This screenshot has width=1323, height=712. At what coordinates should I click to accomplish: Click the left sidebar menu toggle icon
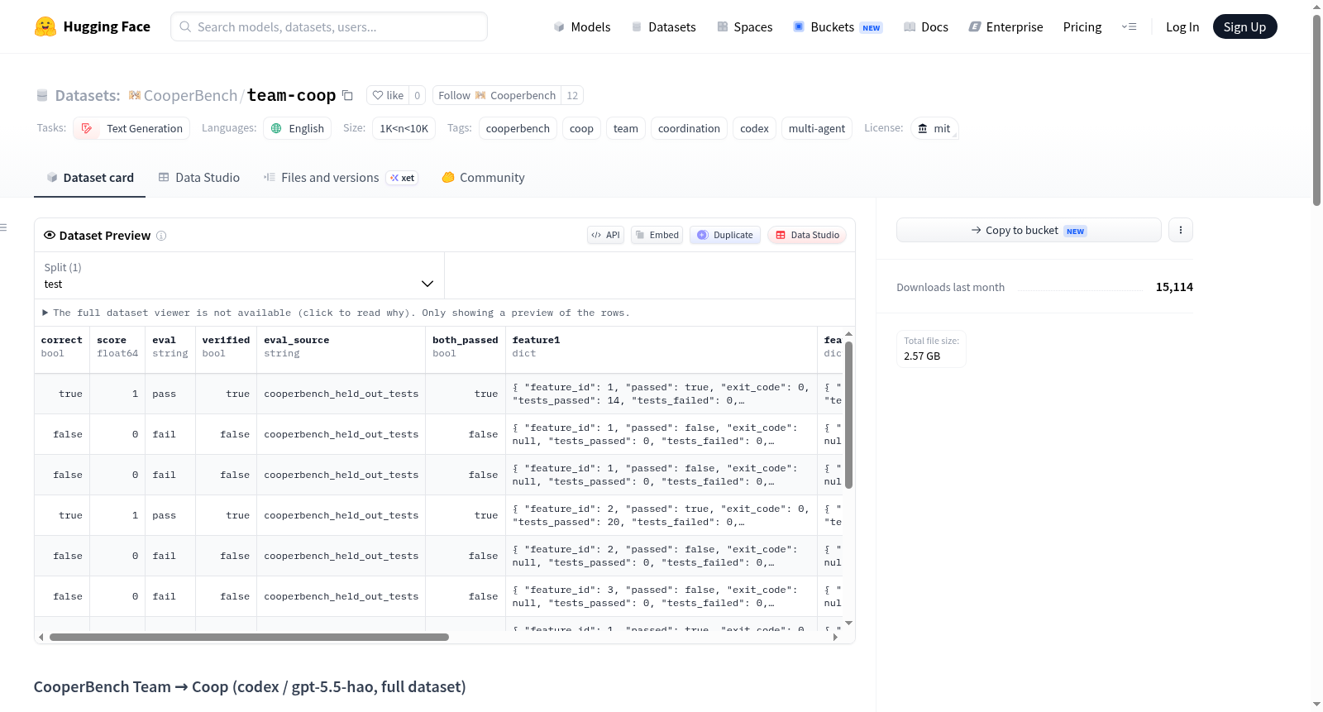coord(3,227)
